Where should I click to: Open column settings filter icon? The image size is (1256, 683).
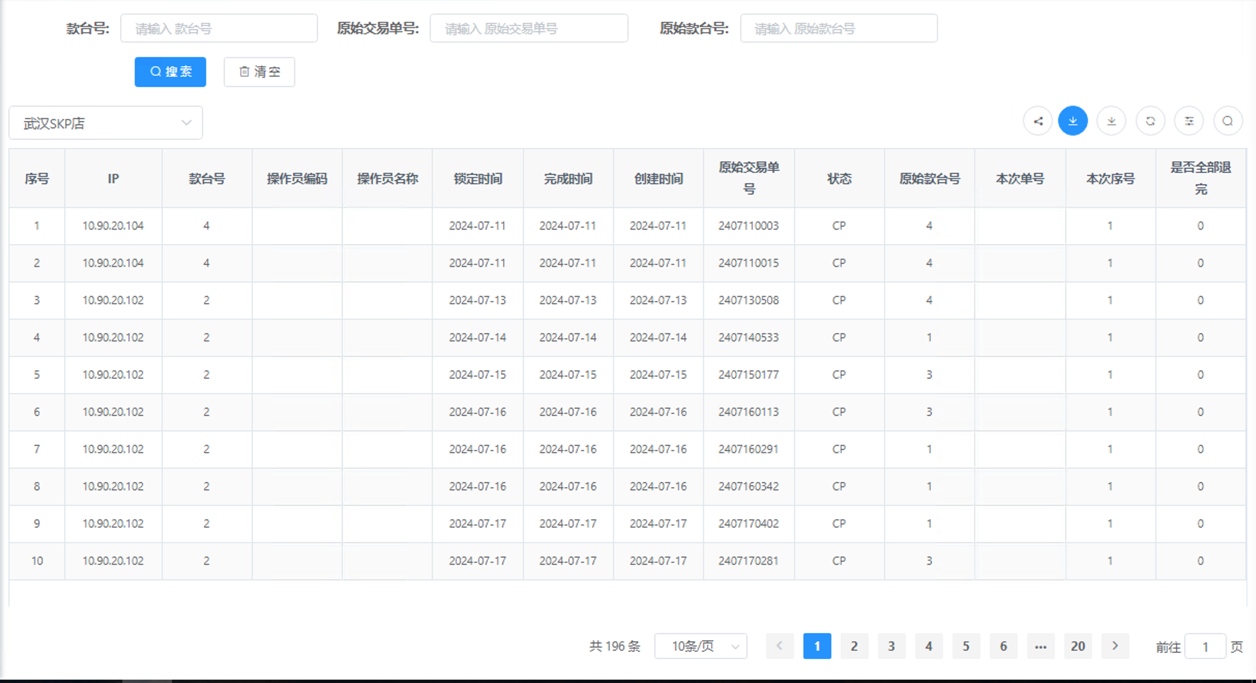(x=1189, y=121)
